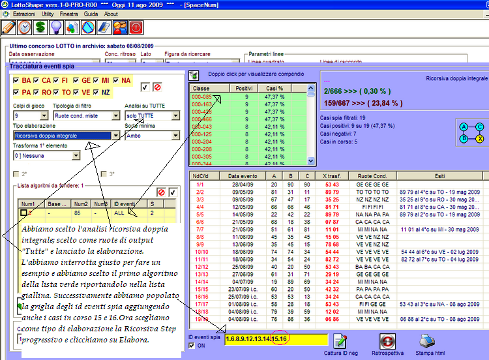
Task: Open the About menu
Action: tap(111, 14)
